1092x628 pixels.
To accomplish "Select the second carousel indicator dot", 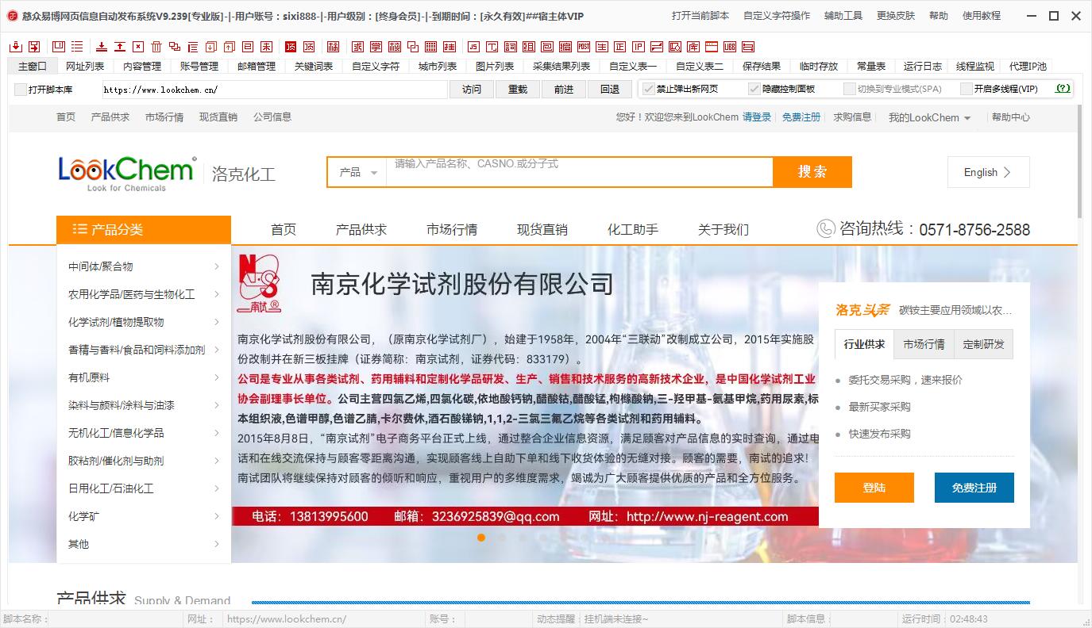I will [502, 538].
